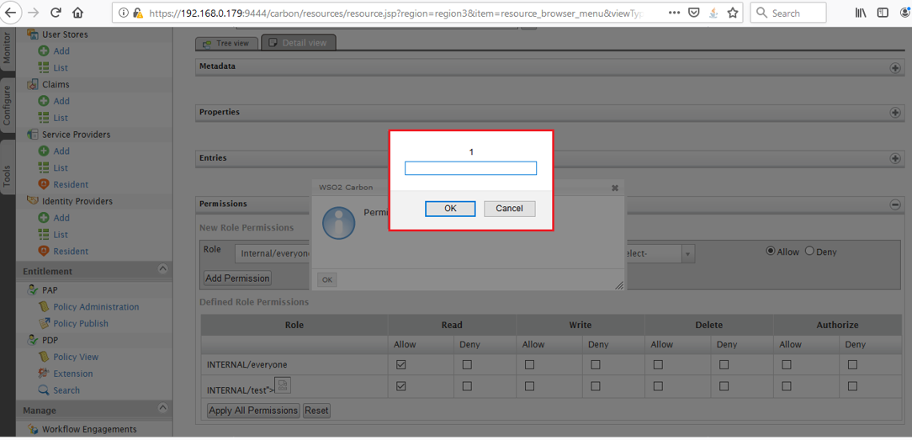Viewport: 912px width, 440px height.
Task: Click Cancel in the prompt dialog
Action: [510, 208]
